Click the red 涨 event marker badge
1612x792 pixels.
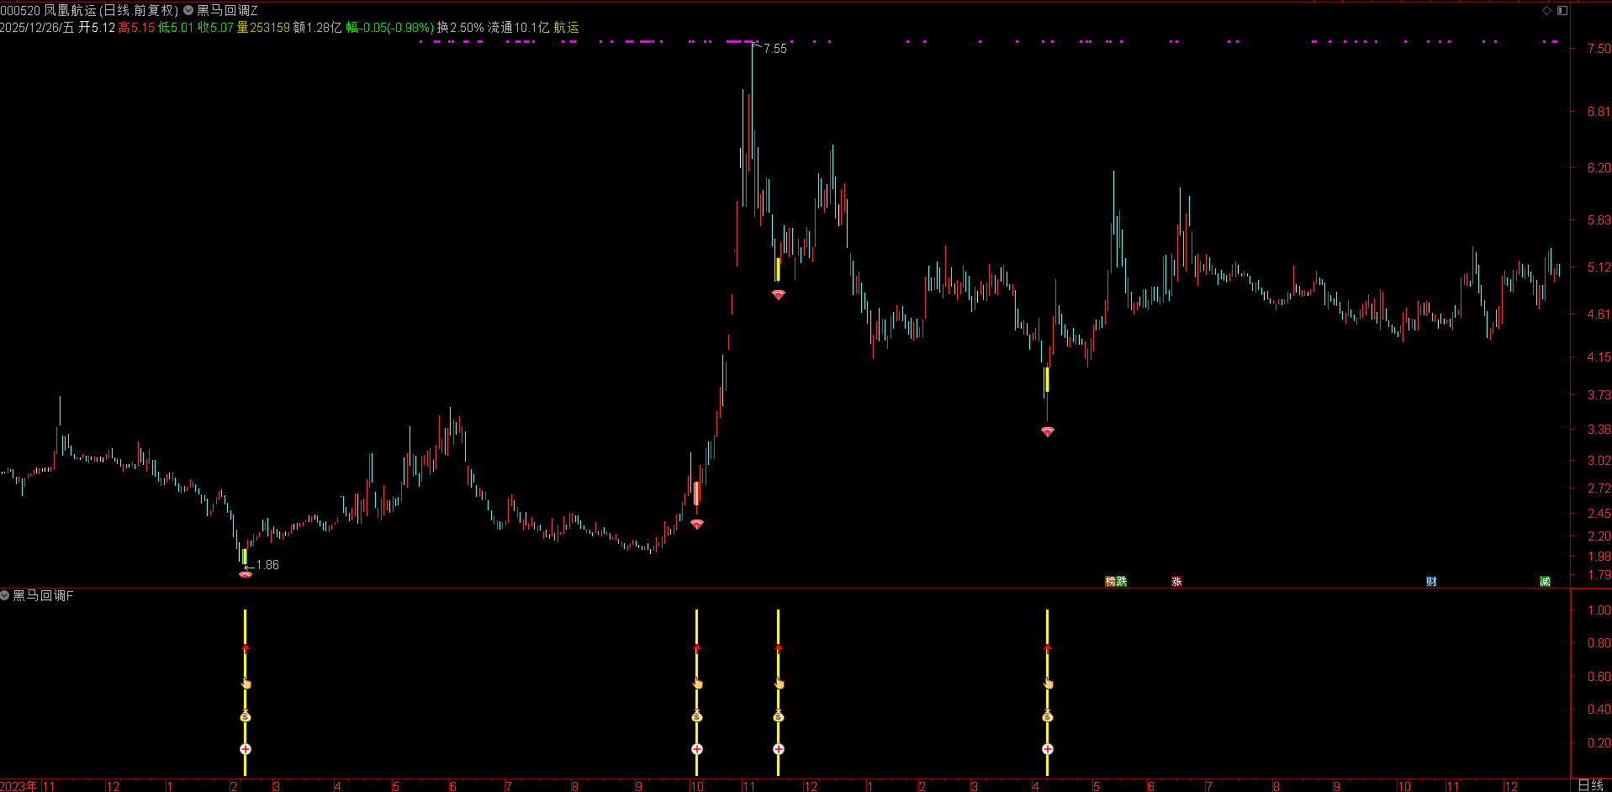coord(1176,582)
